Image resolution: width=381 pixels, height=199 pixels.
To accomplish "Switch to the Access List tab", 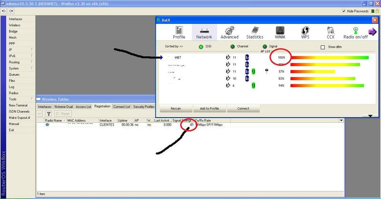I will click(83, 107).
